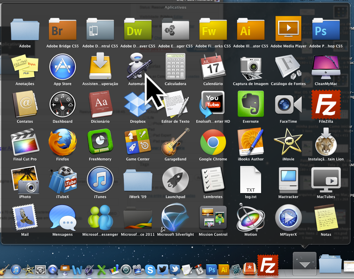Launch Google Chrome from the Applications grid
354x279 pixels.
tap(213, 142)
